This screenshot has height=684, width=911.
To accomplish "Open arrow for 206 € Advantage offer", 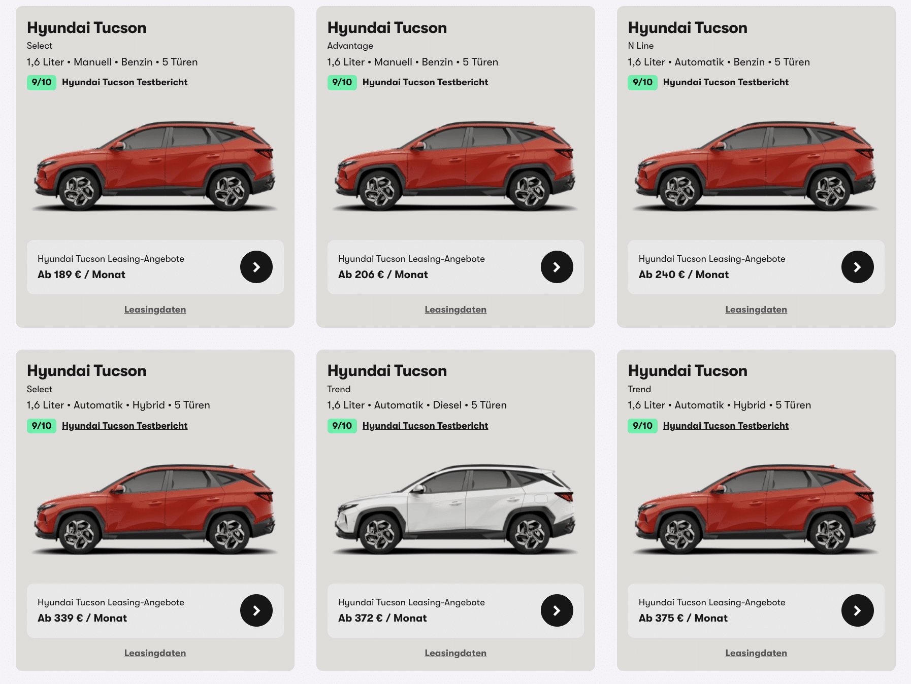I will pyautogui.click(x=557, y=267).
